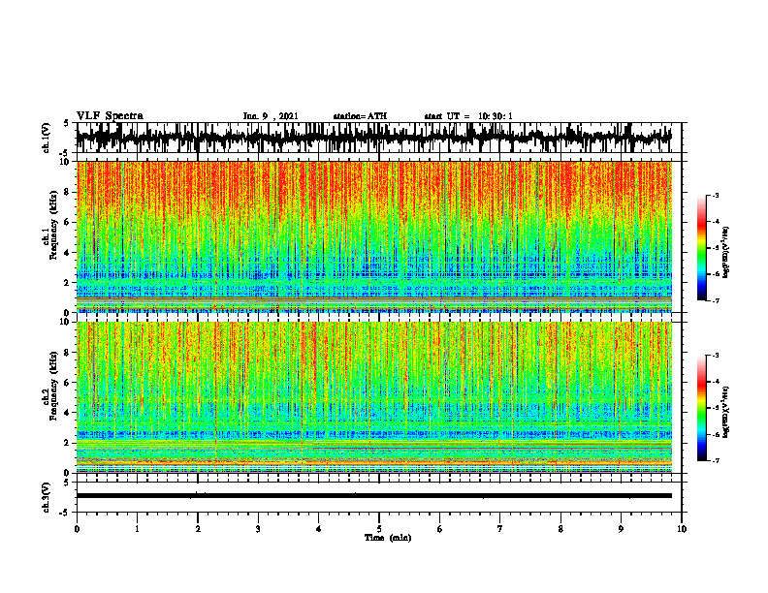This screenshot has width=768, height=593.
Task: Click the "-3" label on ch.1 color bar
Action: 716,195
